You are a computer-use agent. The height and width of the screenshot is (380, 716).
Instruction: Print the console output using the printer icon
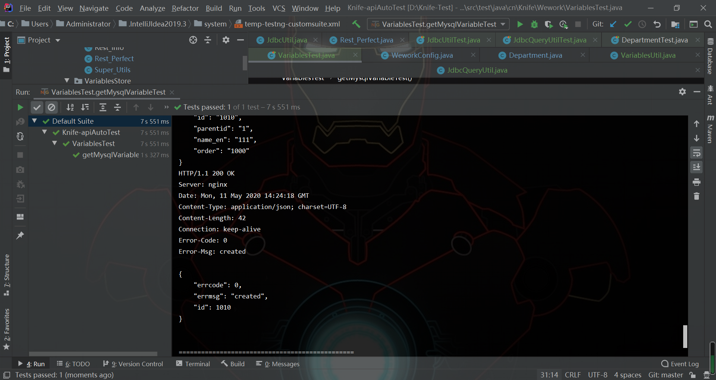click(x=696, y=182)
